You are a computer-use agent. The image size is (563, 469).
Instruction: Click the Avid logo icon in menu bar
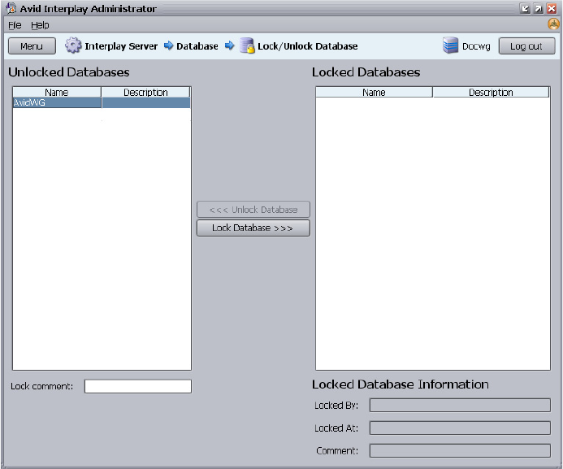click(553, 24)
